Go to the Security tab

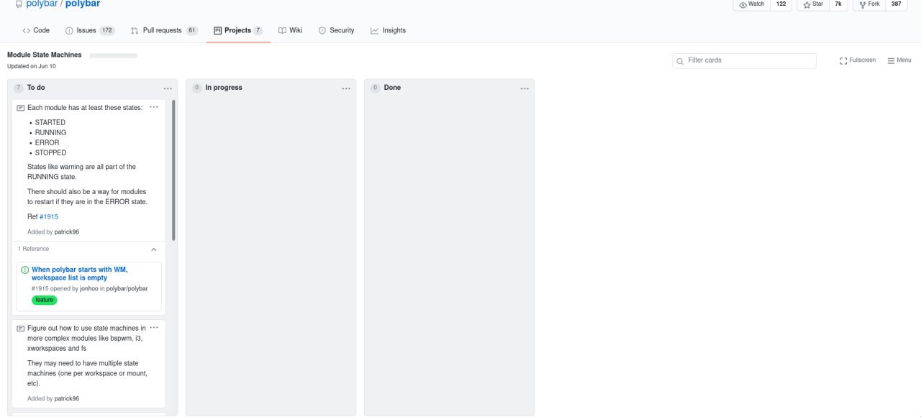click(x=337, y=30)
